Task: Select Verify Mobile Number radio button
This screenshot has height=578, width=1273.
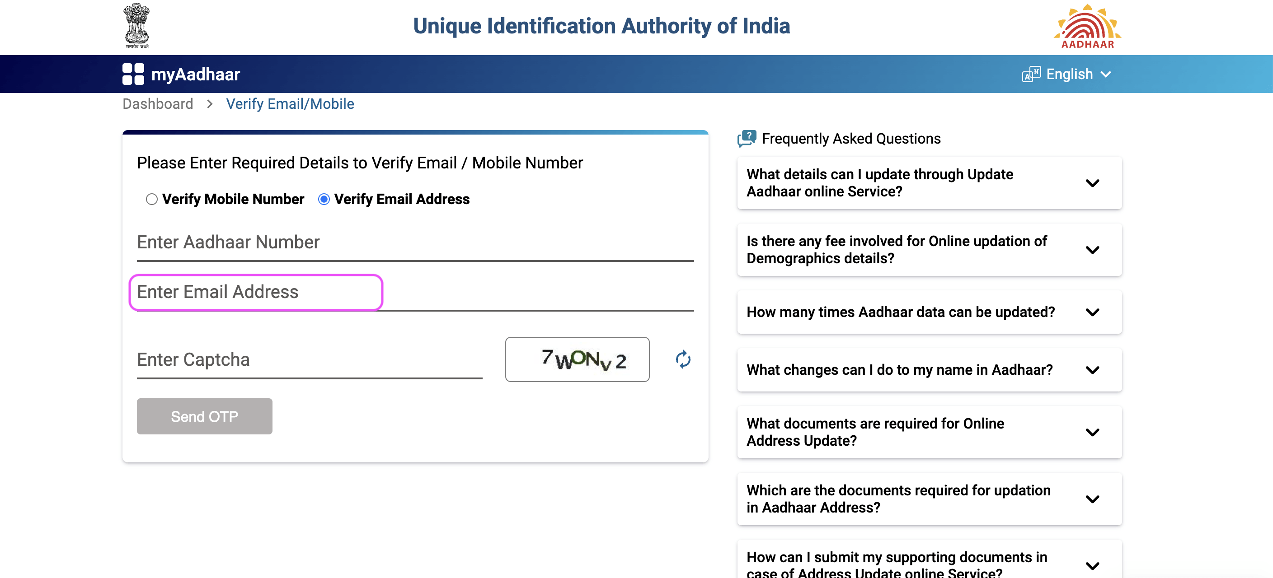Action: tap(150, 199)
